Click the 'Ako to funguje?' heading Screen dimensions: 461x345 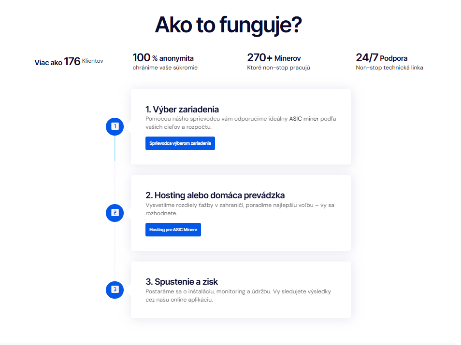[x=229, y=25]
